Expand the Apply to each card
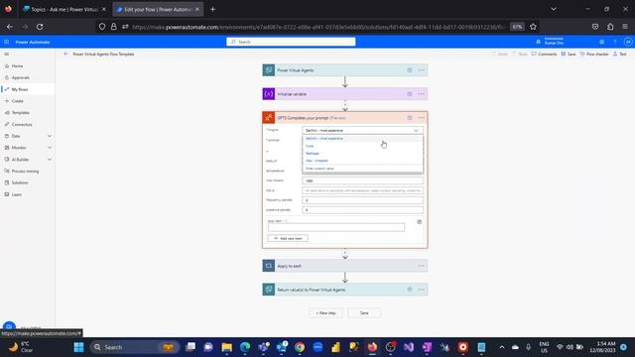 tap(344, 266)
